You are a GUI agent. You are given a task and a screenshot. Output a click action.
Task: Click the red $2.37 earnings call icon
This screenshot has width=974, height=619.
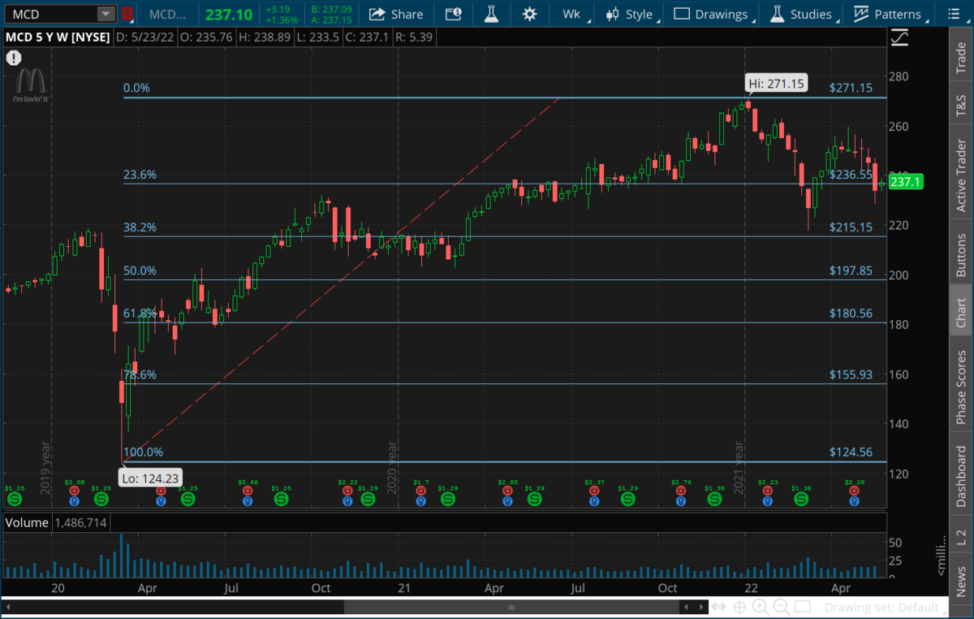pyautogui.click(x=595, y=491)
